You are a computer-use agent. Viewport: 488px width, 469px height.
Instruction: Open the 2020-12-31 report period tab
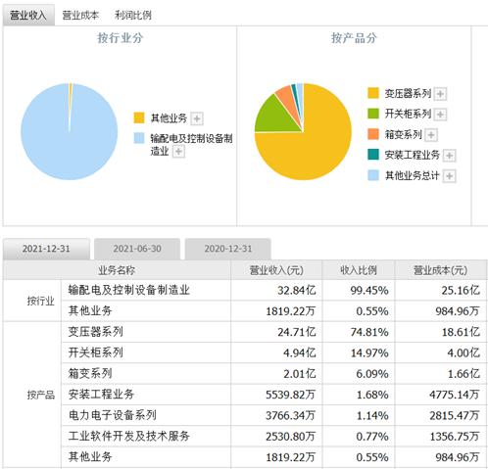pyautogui.click(x=228, y=249)
